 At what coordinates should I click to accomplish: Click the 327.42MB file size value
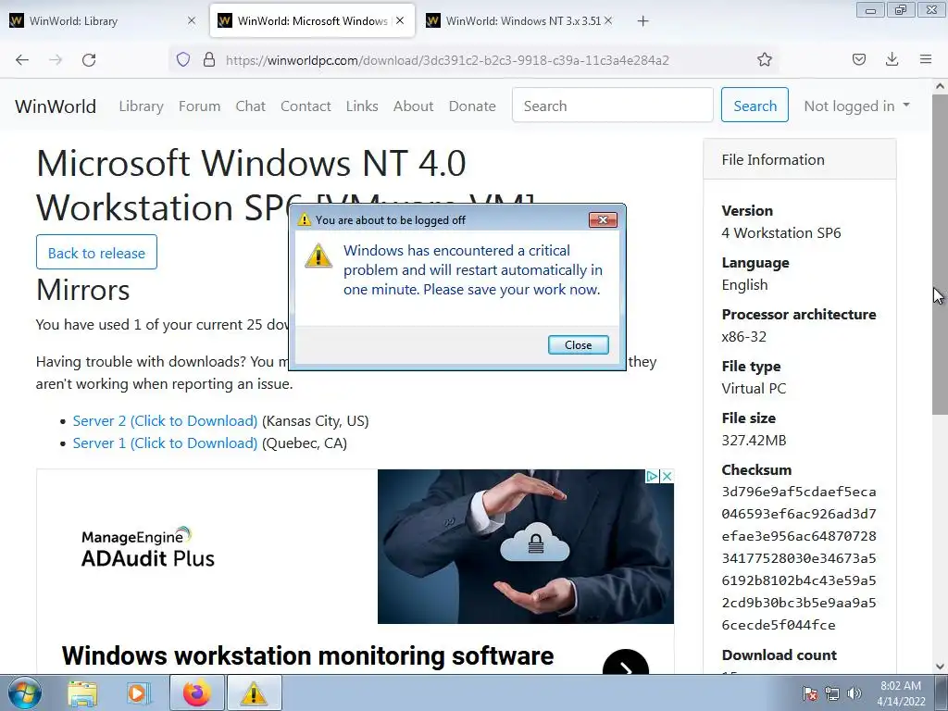pos(754,440)
